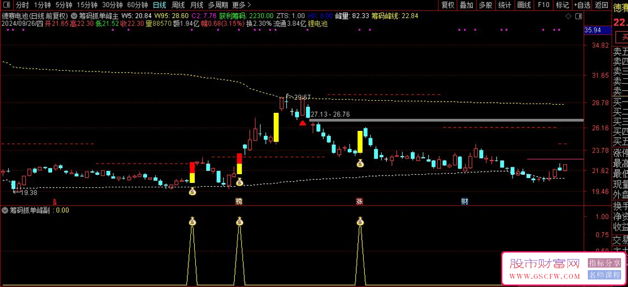This screenshot has height=287, width=628.
Task: Click the diamond icon above the price axis
Action: (x=568, y=16)
